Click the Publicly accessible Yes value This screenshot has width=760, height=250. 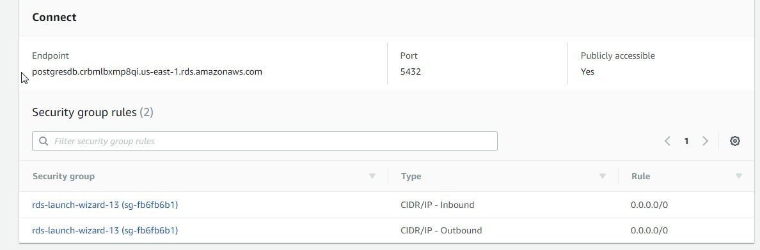click(587, 72)
